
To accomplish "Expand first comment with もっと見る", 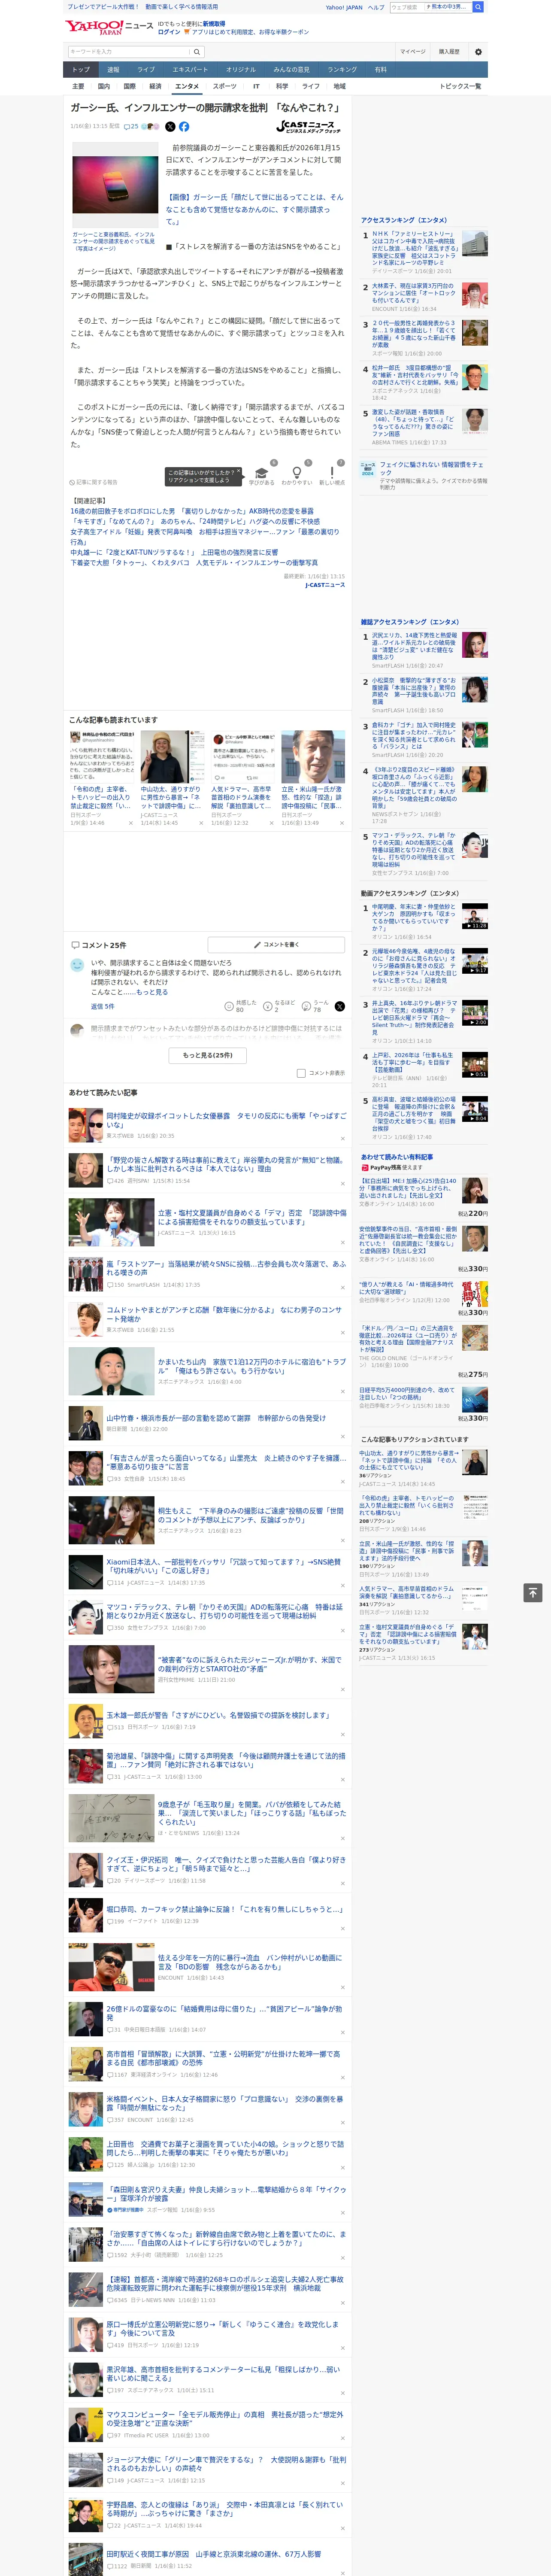I will [x=152, y=992].
